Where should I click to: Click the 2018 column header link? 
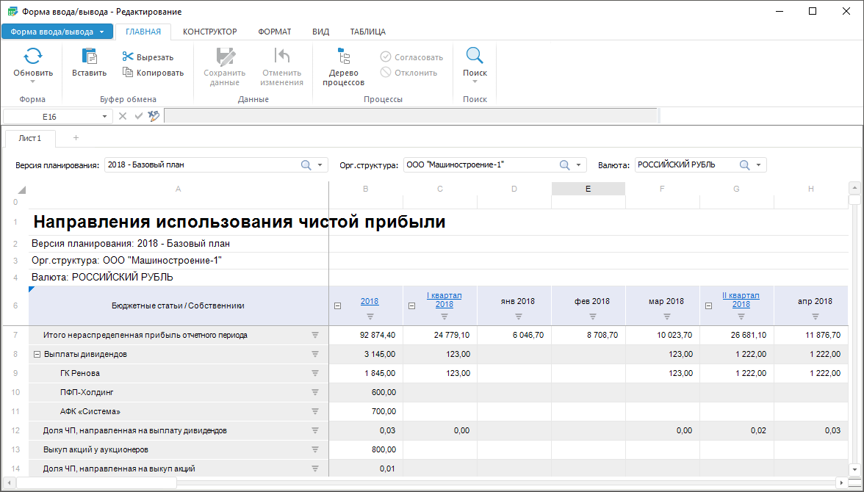370,301
